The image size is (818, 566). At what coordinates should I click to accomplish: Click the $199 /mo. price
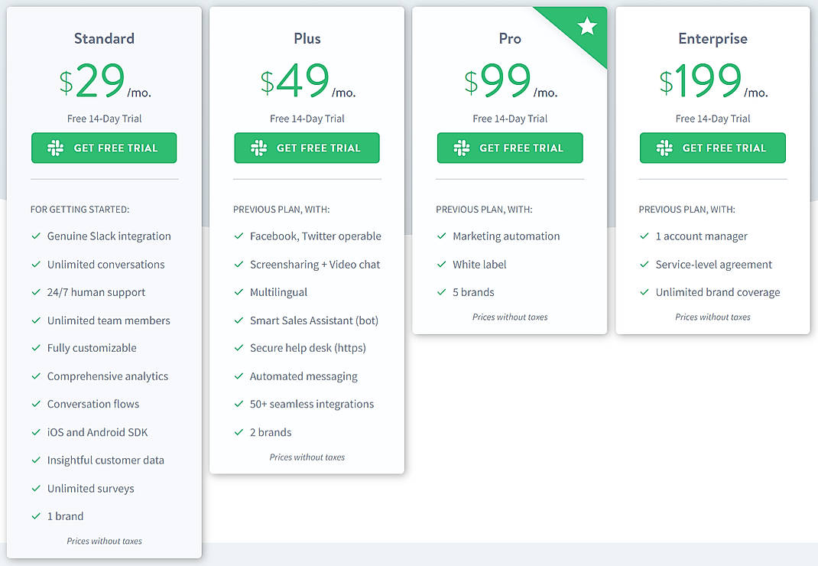tap(713, 80)
